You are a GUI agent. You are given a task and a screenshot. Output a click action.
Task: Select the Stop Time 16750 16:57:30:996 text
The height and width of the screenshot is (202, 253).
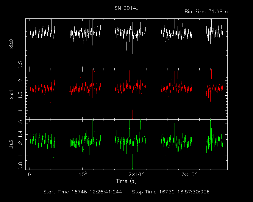[x=171, y=192]
